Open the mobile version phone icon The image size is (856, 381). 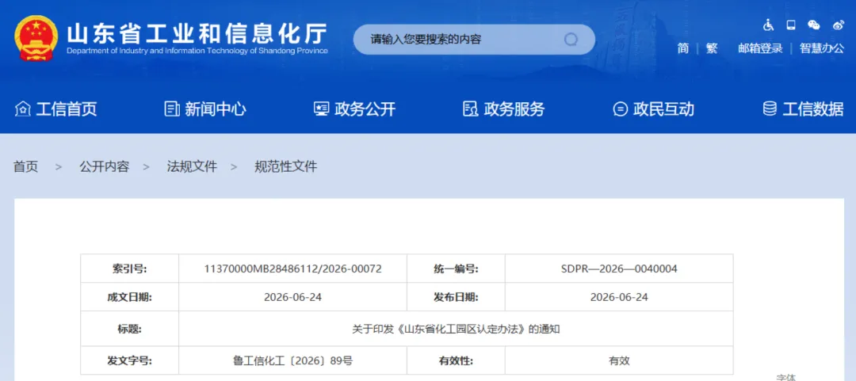(791, 25)
